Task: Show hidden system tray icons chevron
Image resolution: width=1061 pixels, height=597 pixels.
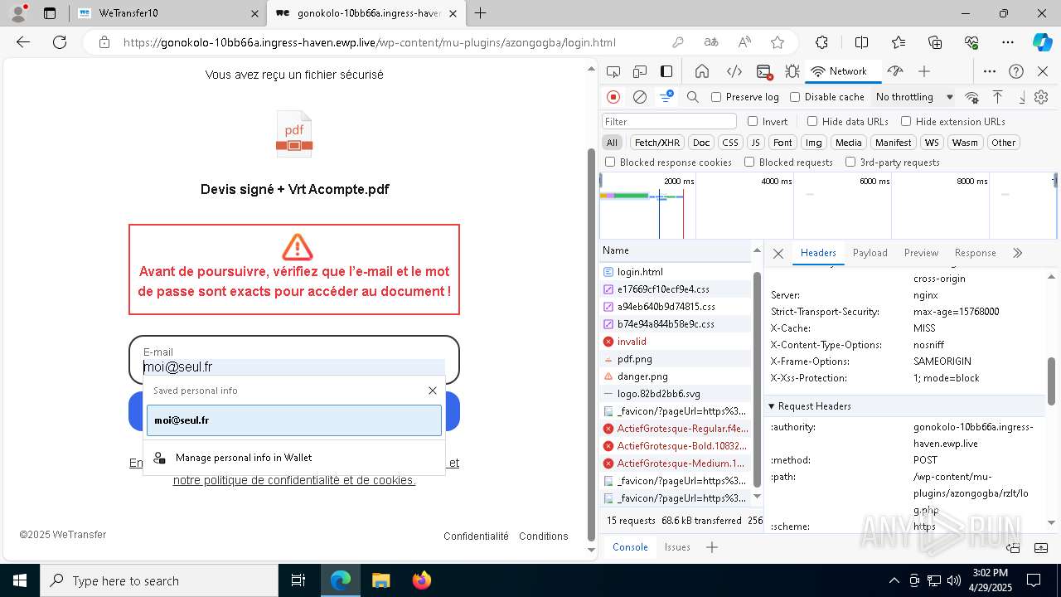Action: point(894,580)
